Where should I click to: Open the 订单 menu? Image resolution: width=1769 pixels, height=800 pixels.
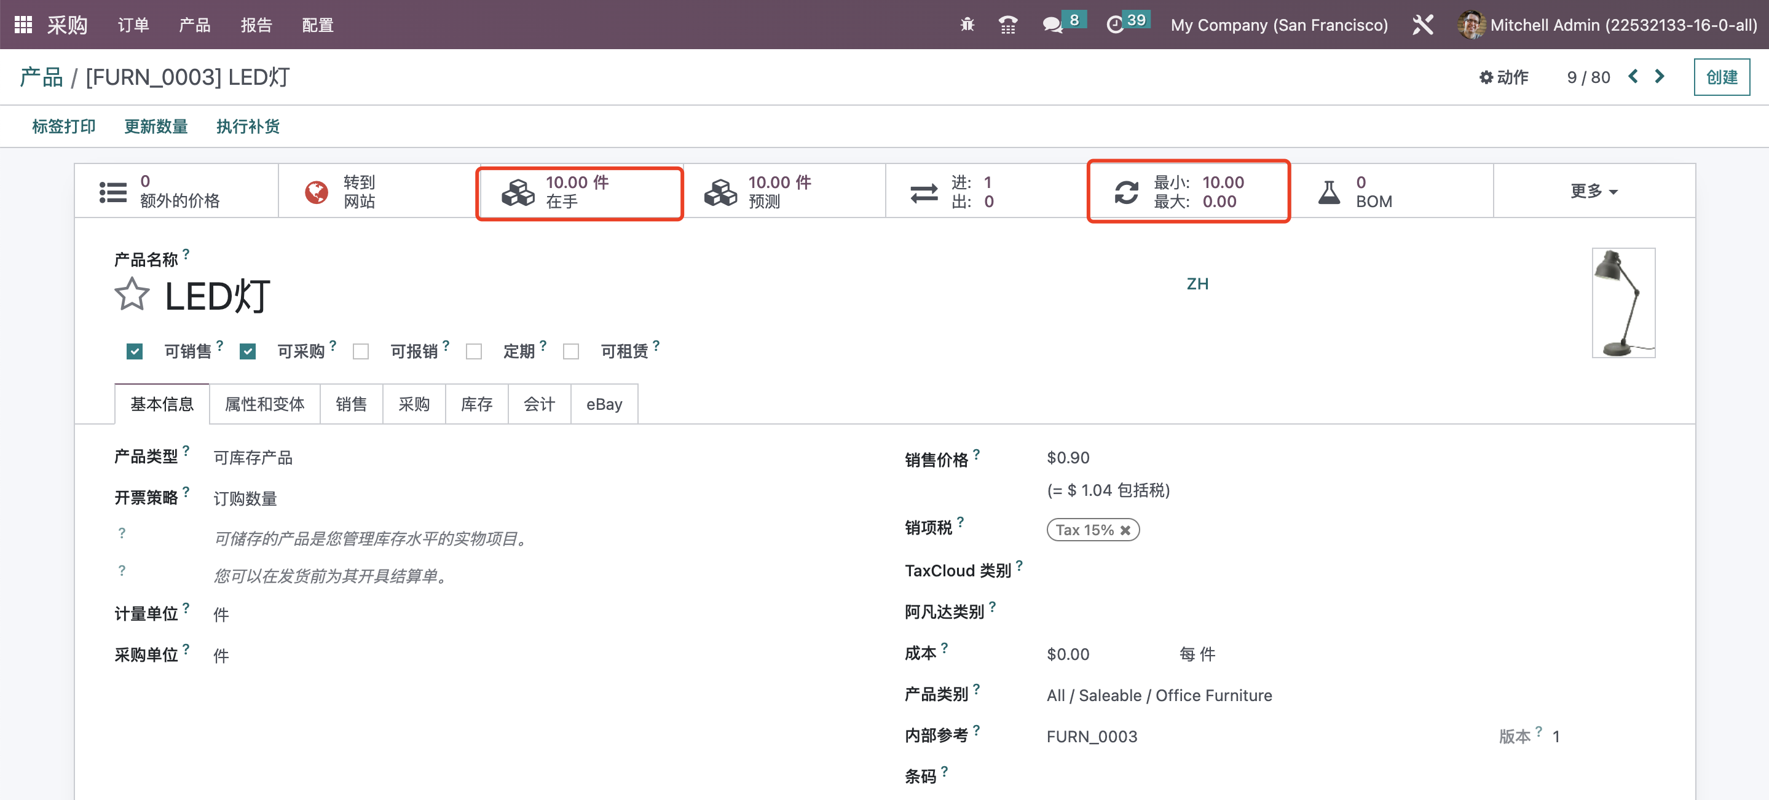click(x=133, y=25)
